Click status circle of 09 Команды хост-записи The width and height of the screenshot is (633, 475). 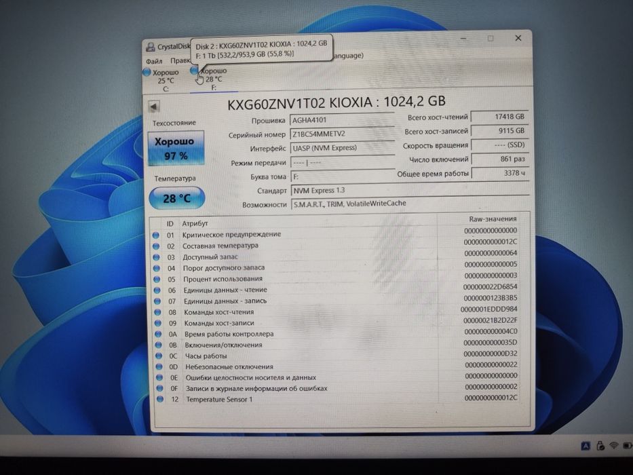[x=158, y=324]
